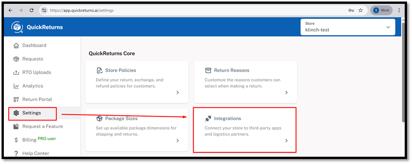Click the Dashboard home icon

[16, 46]
